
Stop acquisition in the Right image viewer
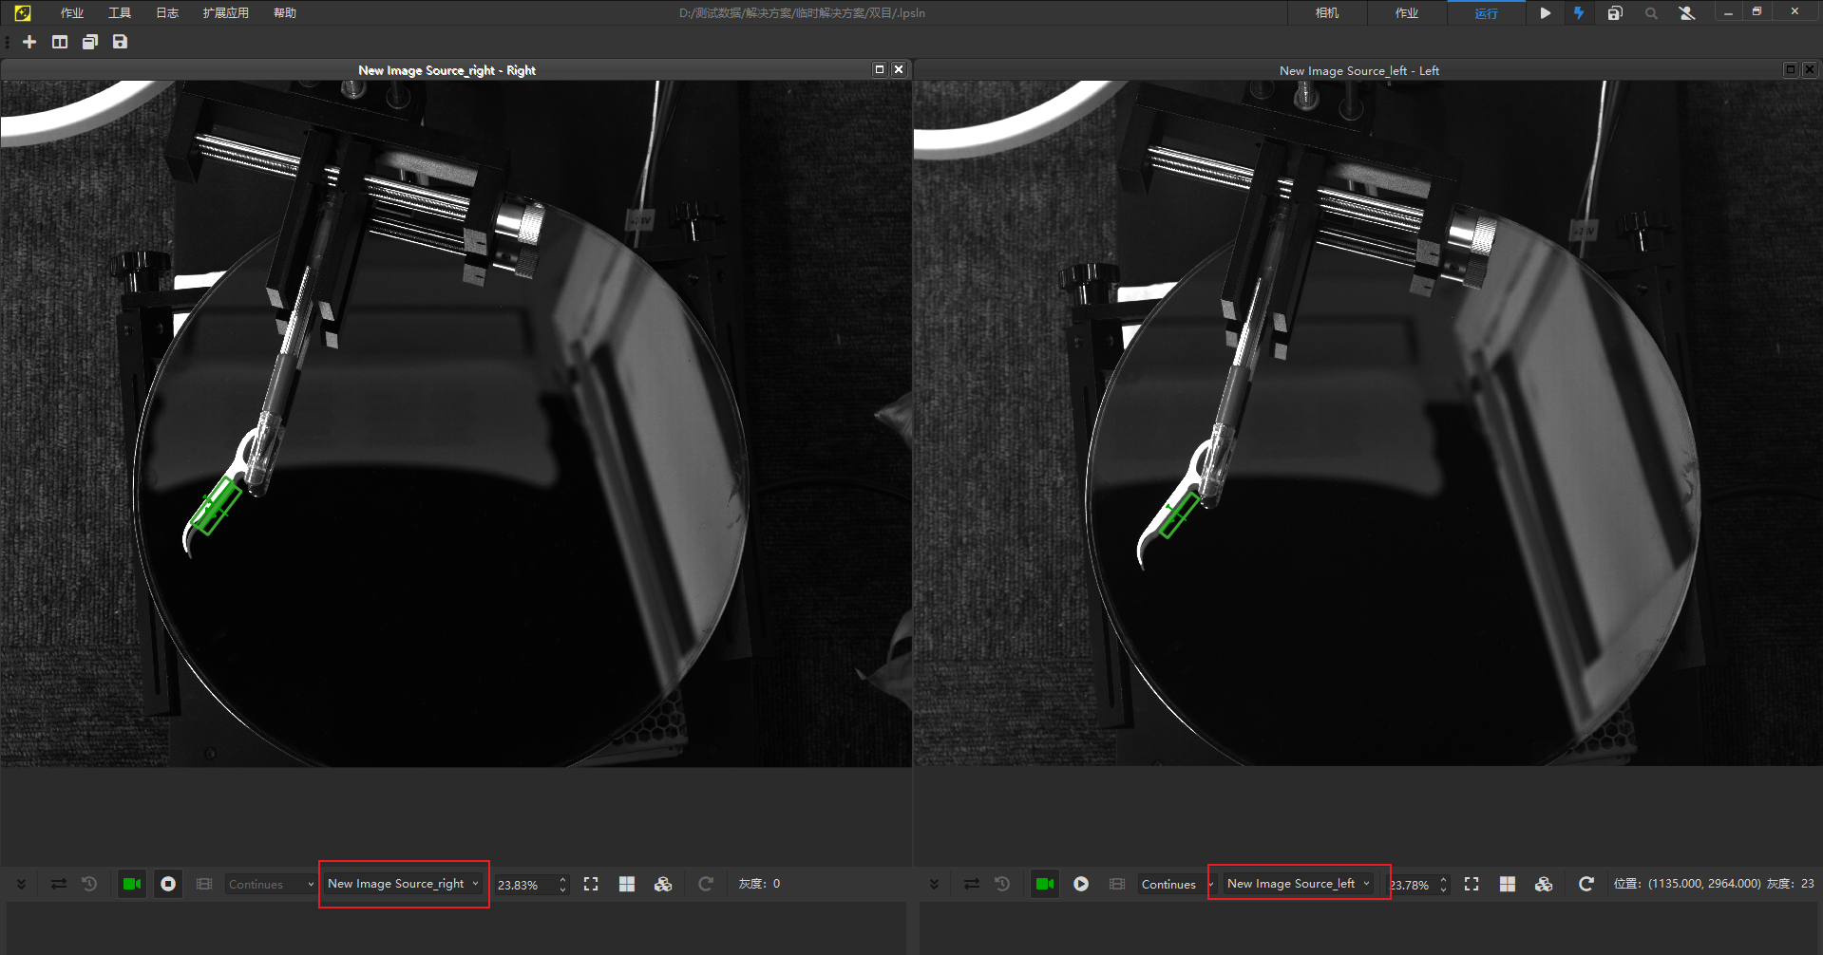pos(168,884)
